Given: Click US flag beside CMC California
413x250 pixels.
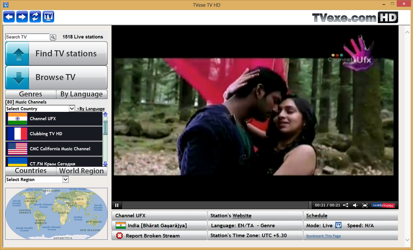Looking at the screenshot, I should 18,149.
